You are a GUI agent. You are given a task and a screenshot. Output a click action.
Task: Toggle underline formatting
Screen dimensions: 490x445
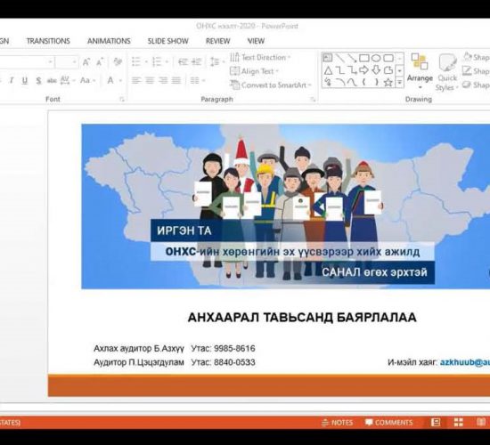coord(25,81)
